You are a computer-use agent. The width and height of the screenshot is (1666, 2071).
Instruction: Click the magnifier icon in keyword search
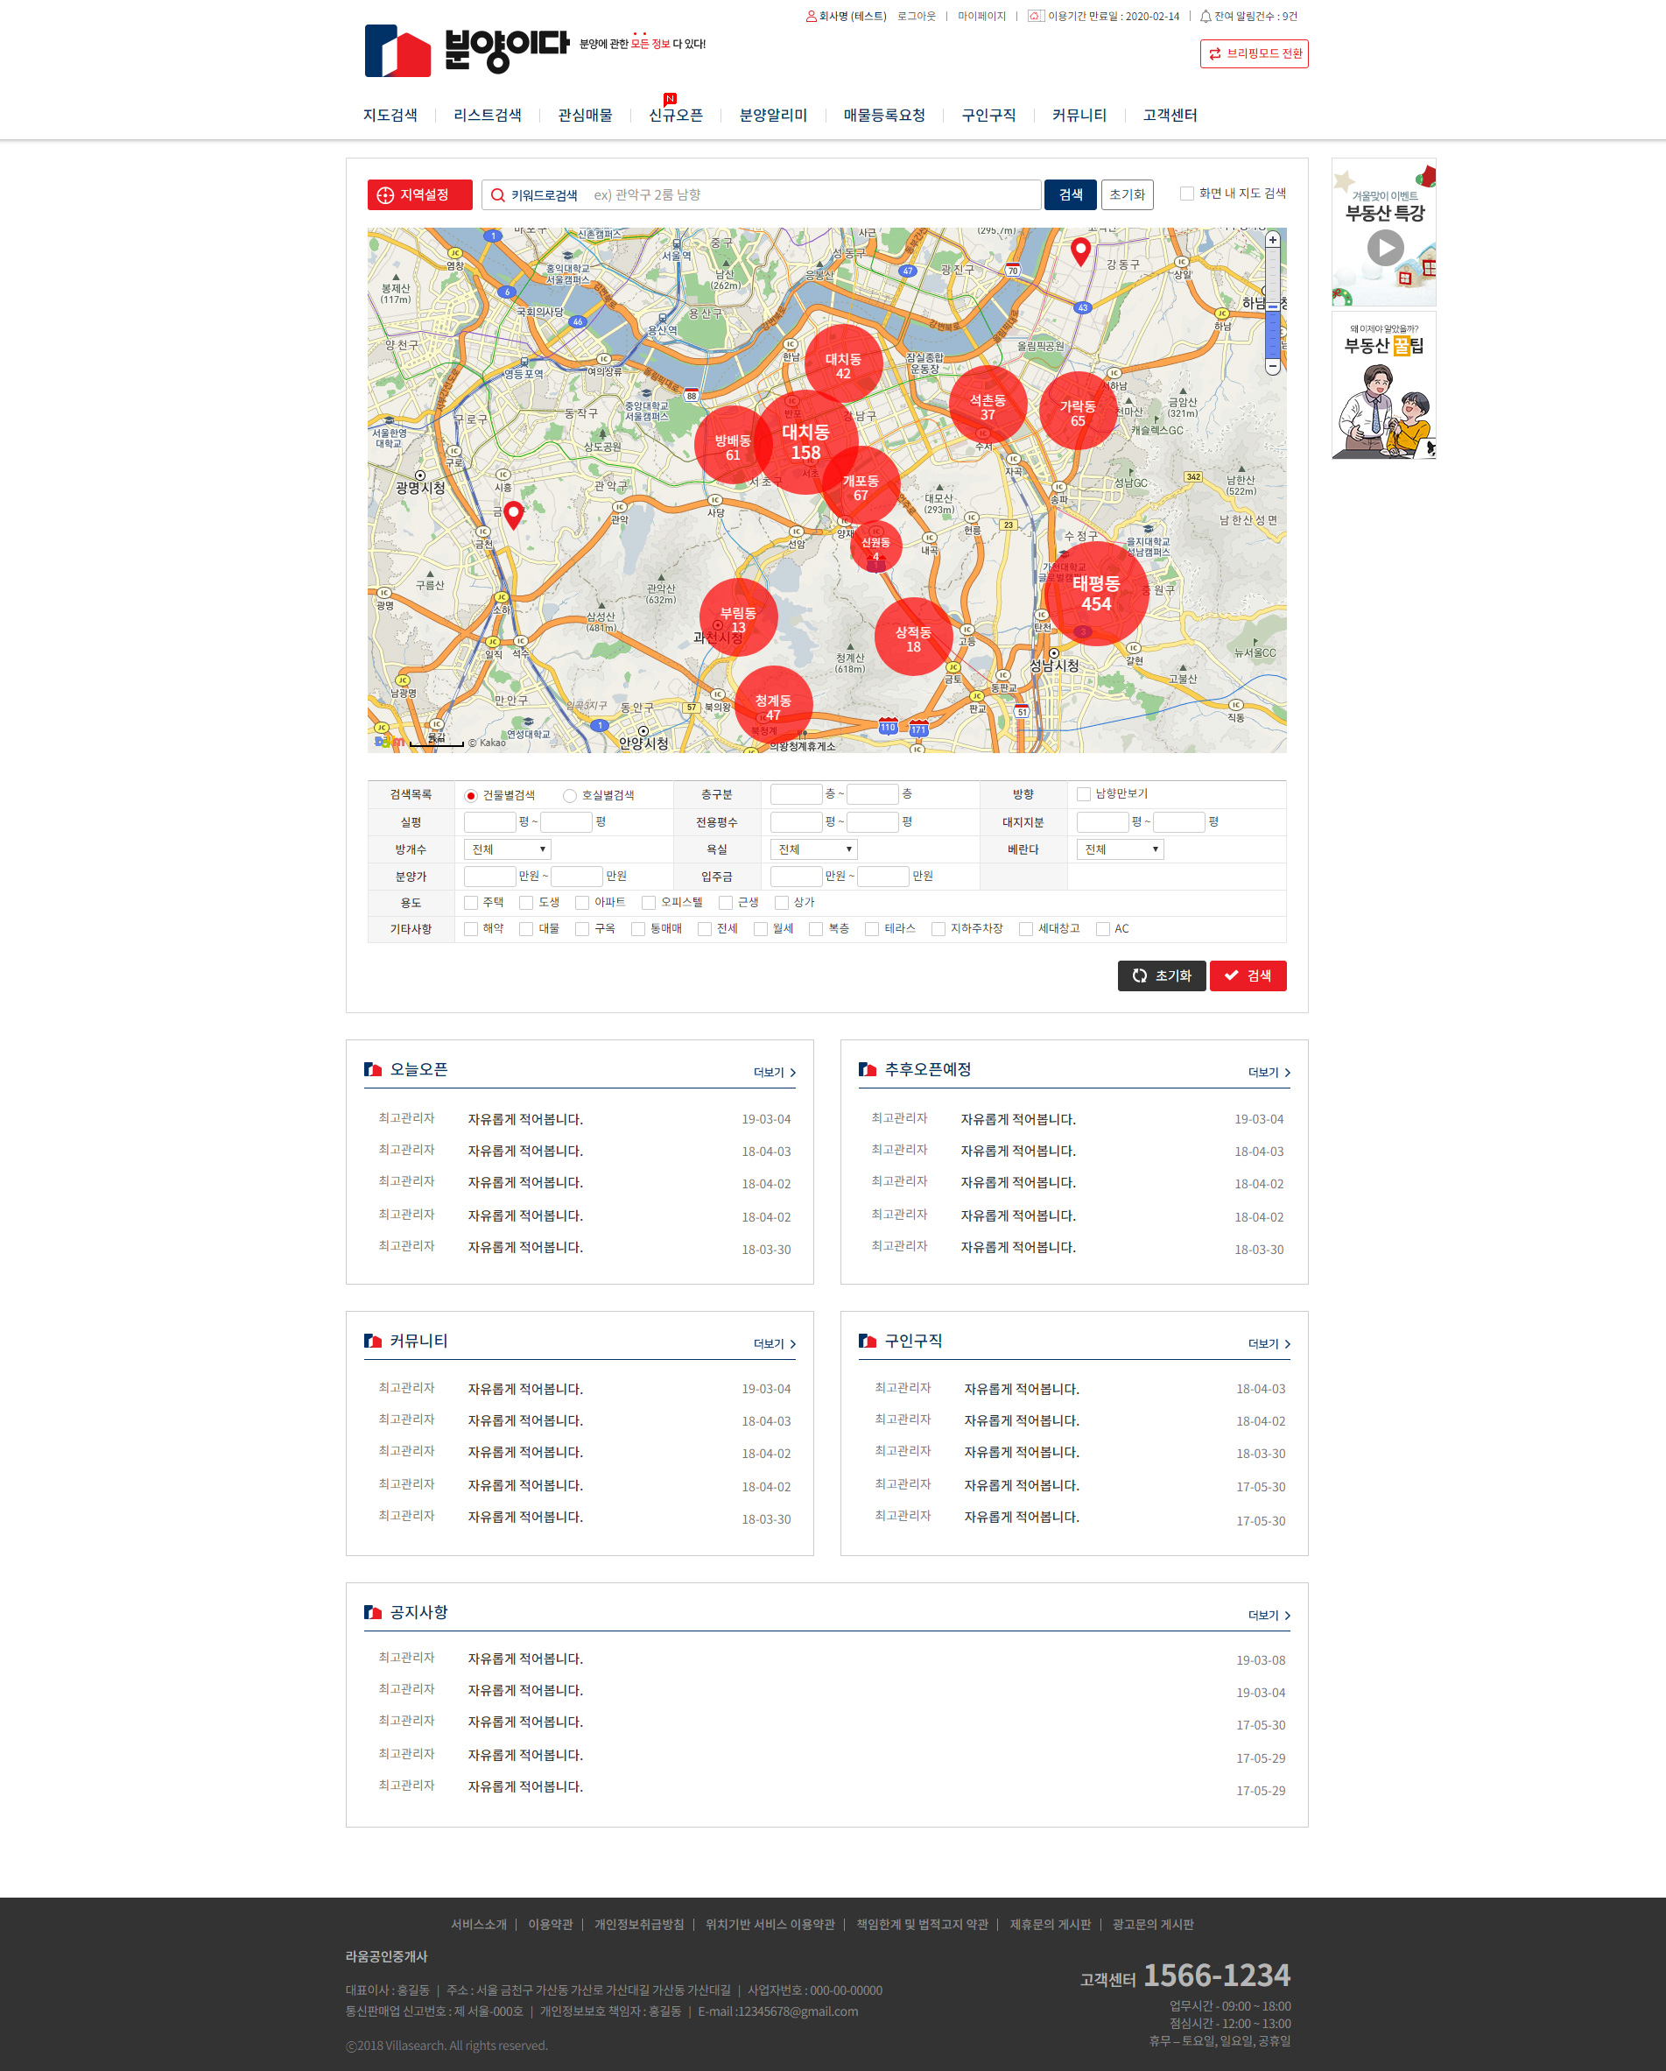(497, 195)
